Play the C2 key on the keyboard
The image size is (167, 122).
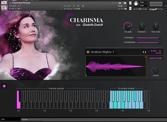[44, 106]
